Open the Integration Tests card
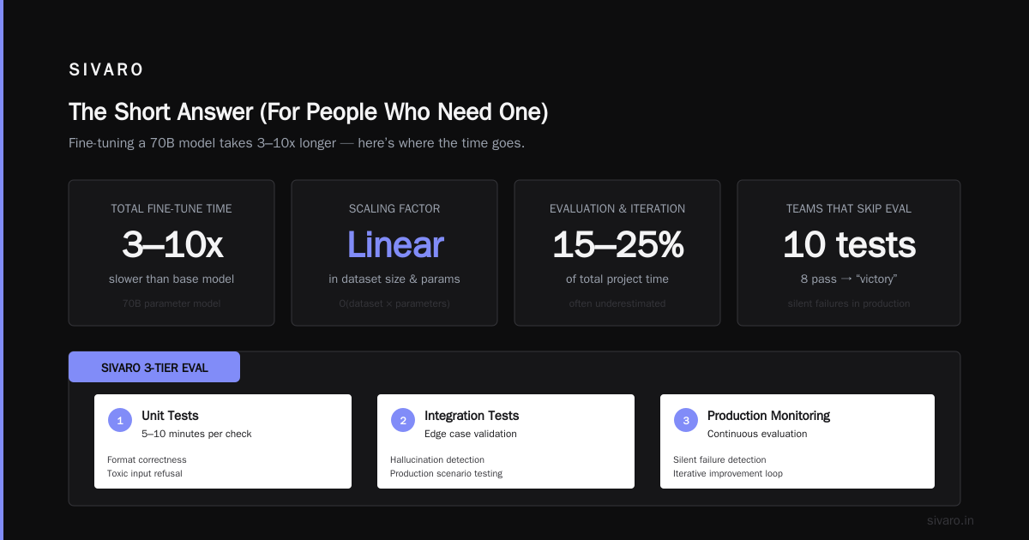The height and width of the screenshot is (540, 1029). point(506,441)
